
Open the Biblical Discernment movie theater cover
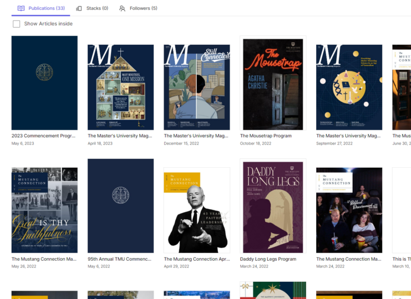pos(349,210)
